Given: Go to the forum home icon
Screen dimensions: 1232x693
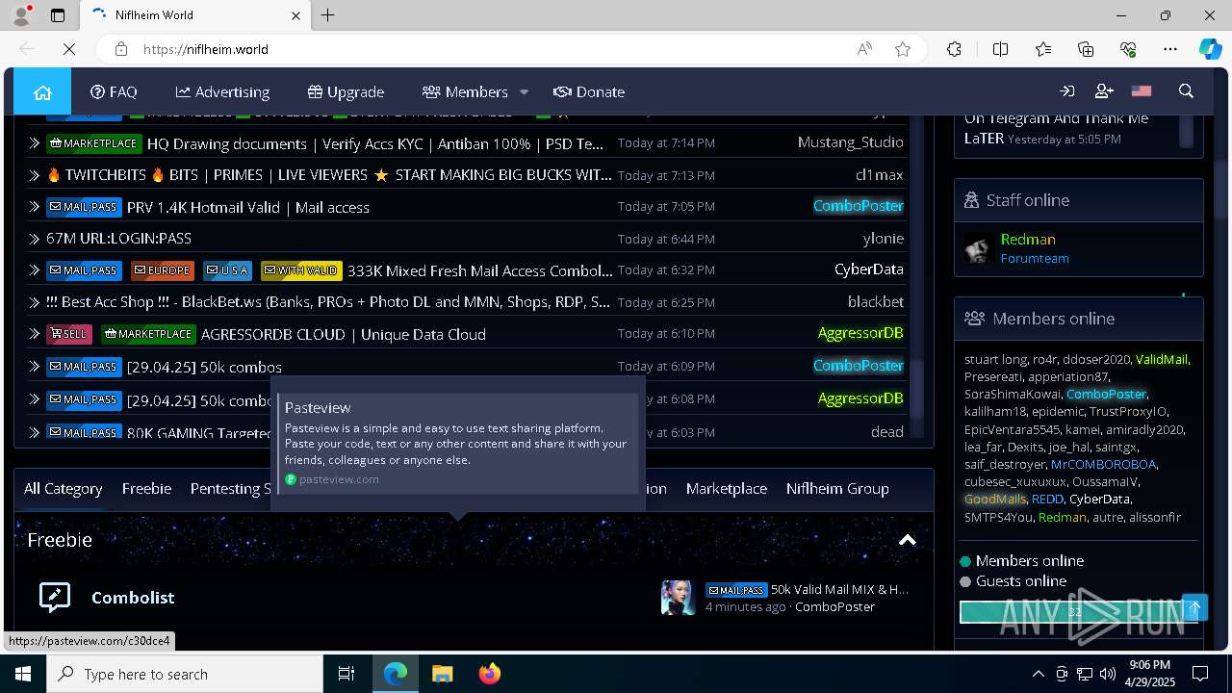Looking at the screenshot, I should coord(42,91).
